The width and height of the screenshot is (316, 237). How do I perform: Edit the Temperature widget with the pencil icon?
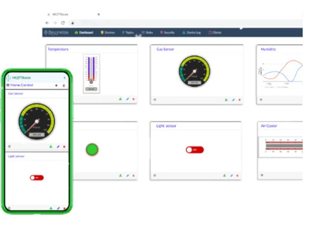128,99
